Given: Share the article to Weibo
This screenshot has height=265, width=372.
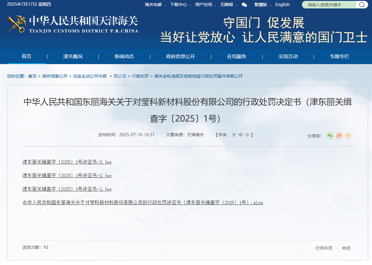Looking at the screenshot, I should (339, 136).
